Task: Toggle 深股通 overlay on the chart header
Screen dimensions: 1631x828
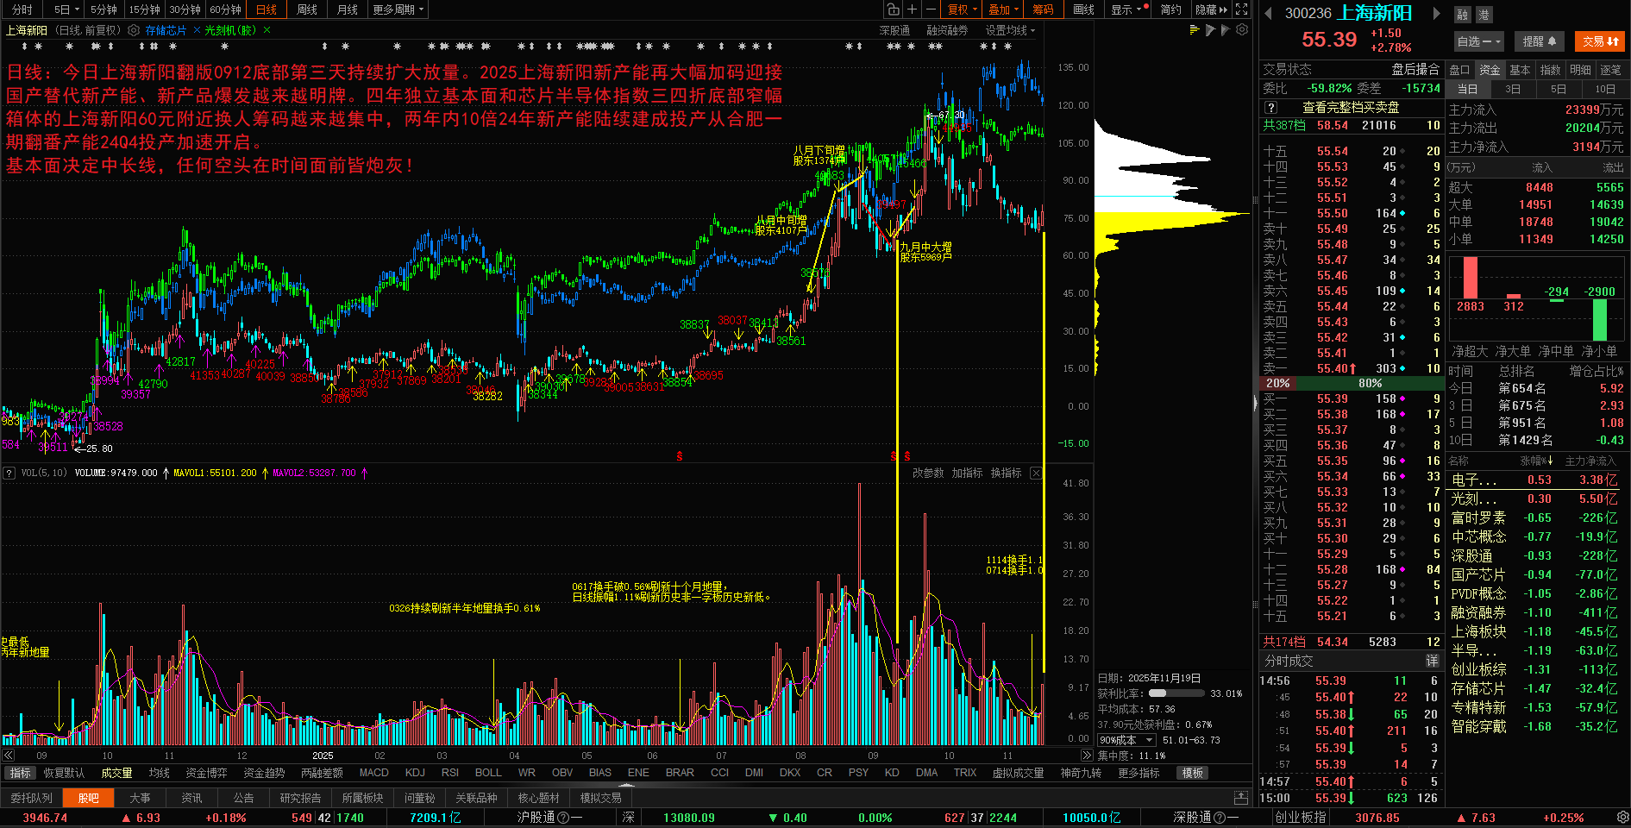Action: tap(894, 30)
